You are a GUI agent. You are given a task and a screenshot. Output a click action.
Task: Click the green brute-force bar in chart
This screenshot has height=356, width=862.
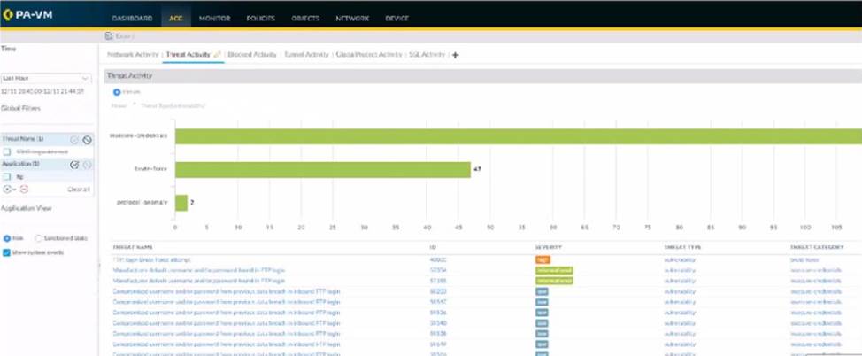[322, 169]
